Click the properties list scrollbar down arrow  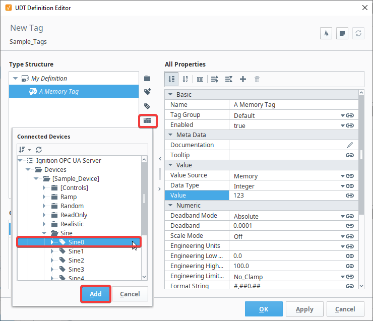pos(361,286)
